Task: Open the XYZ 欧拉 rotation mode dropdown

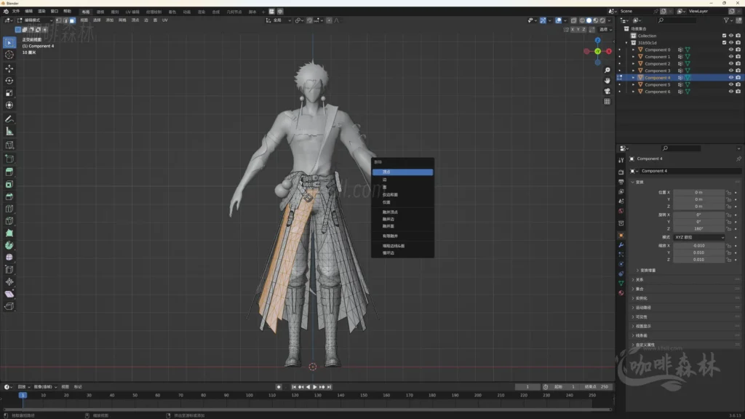Action: coord(698,237)
